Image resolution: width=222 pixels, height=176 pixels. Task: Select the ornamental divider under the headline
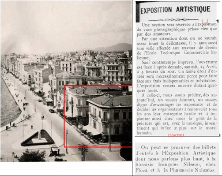(x=173, y=19)
